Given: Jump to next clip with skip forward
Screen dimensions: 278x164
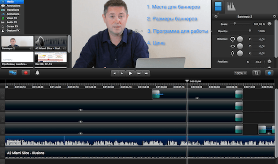Looking at the screenshot, I should [x=146, y=73].
